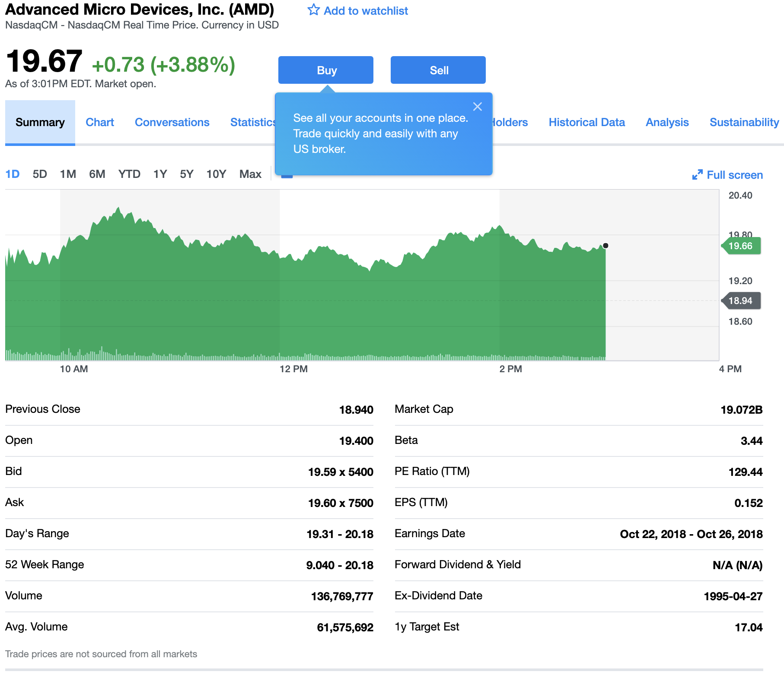
Task: Go to the Historical Data tab
Action: [586, 123]
